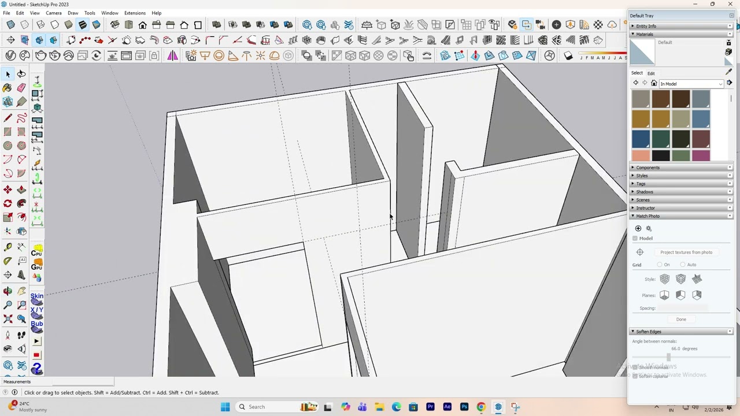Viewport: 740px width, 416px height.
Task: Click the new matched photo plus icon
Action: [x=638, y=228]
